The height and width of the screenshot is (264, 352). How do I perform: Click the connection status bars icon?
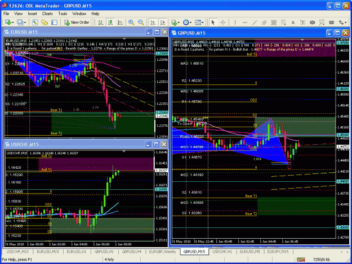(301, 259)
